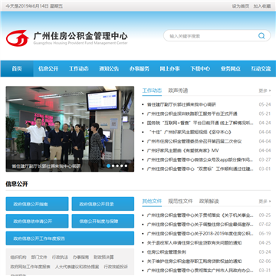Viewport: 276px width, 276px height.
Task: Click 财政预决算 in the gray link box
Action: click(x=103, y=257)
